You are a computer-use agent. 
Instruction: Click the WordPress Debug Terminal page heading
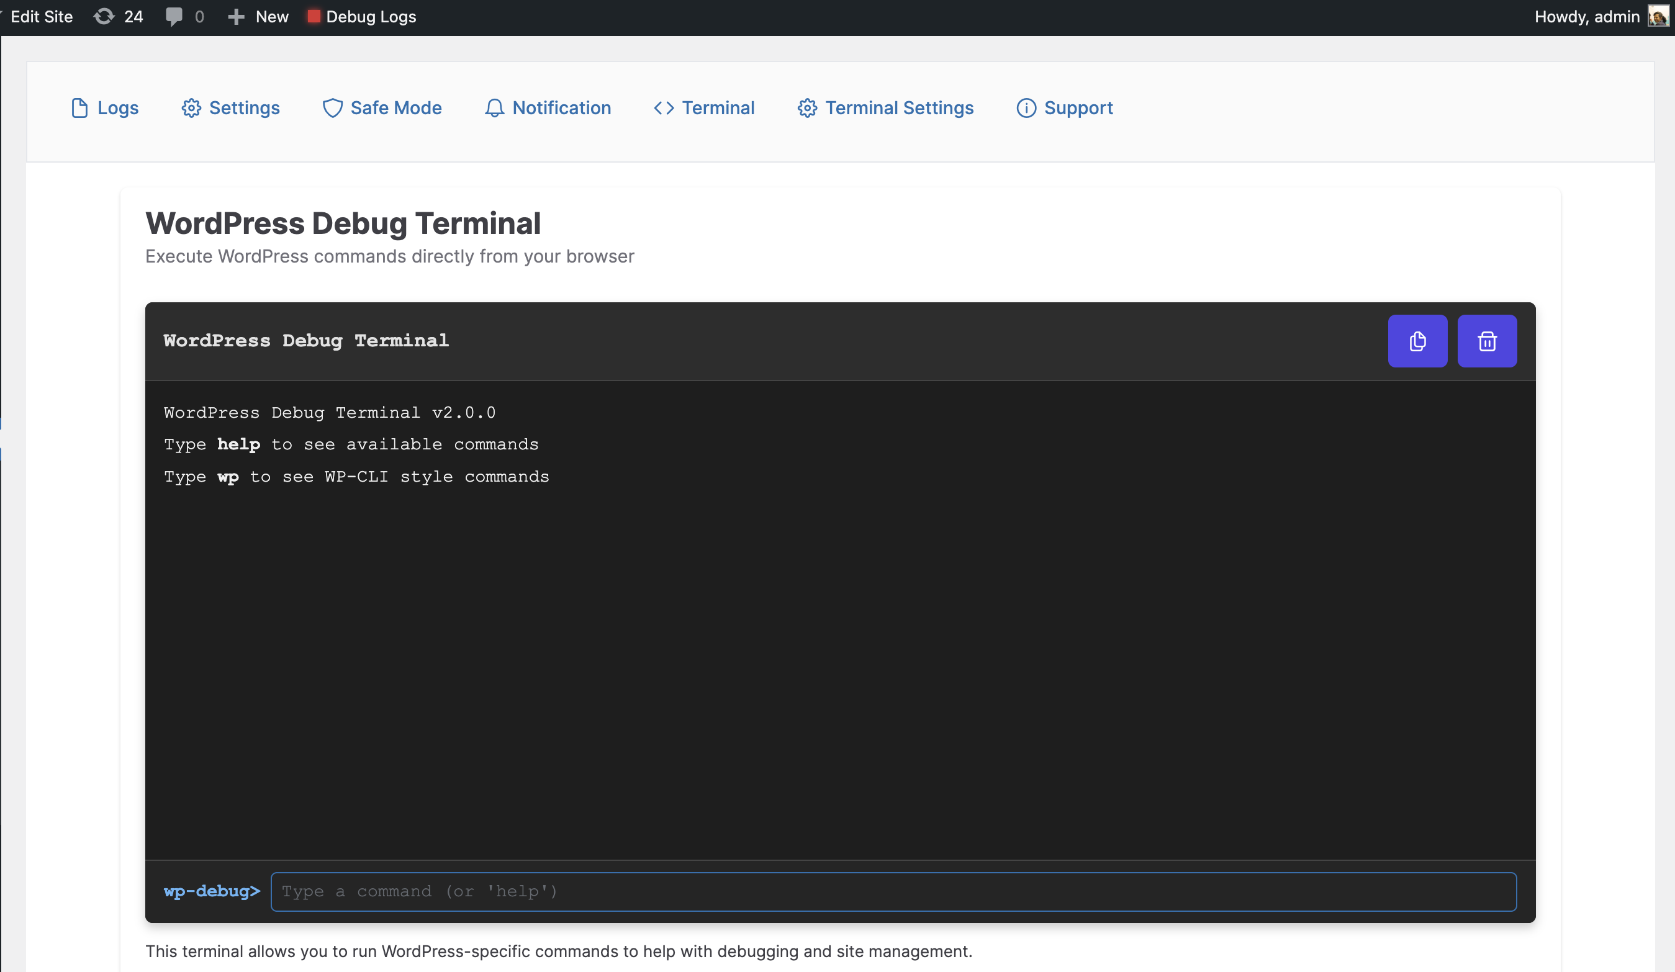(343, 223)
